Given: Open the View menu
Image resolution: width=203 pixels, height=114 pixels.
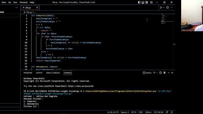Looking at the screenshot, I should [3, 2].
